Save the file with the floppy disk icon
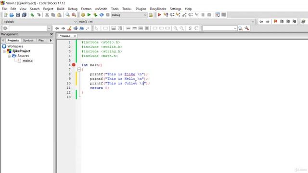 click(18, 15)
